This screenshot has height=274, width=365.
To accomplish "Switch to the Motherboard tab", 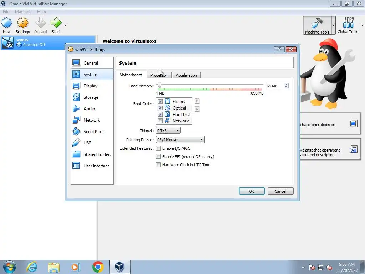I will 131,75.
